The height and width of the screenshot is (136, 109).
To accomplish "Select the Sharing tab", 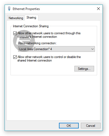I will 31,18.
